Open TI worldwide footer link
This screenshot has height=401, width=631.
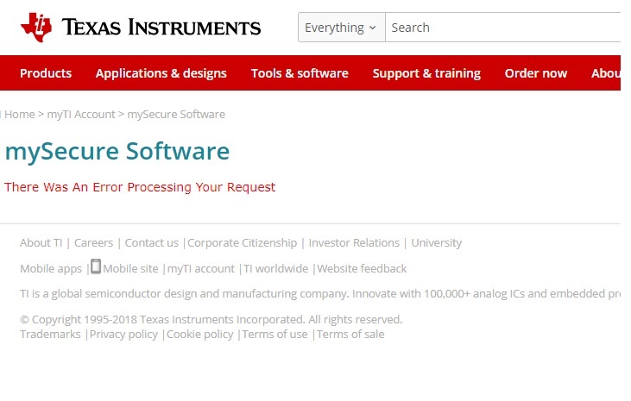[x=276, y=269]
